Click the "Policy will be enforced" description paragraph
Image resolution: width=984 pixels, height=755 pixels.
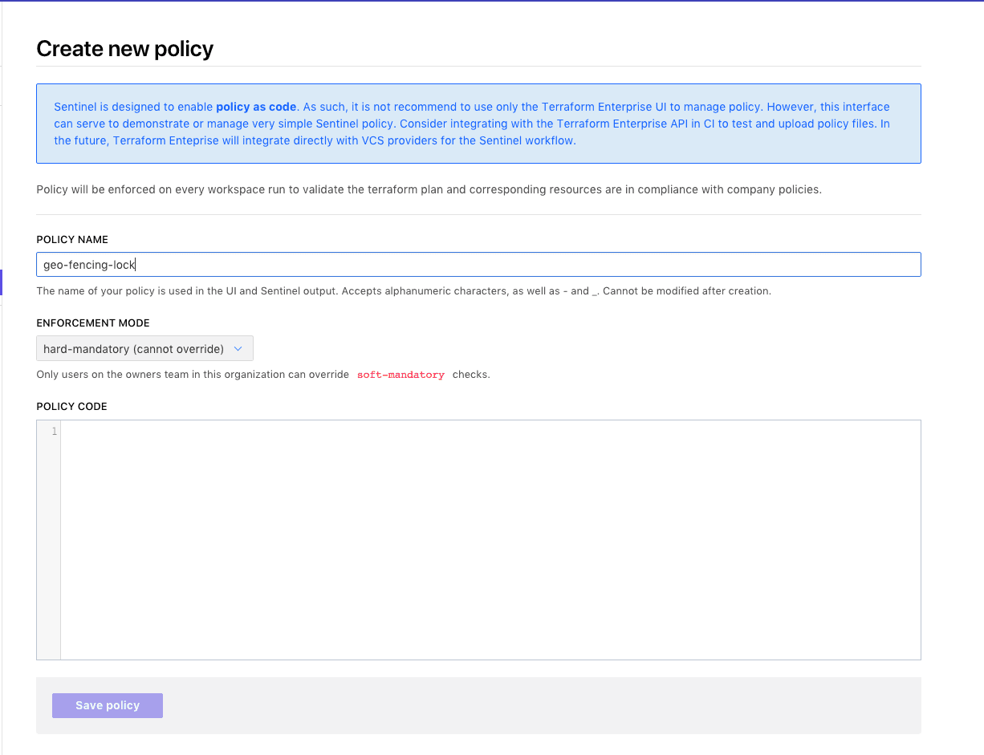point(429,190)
